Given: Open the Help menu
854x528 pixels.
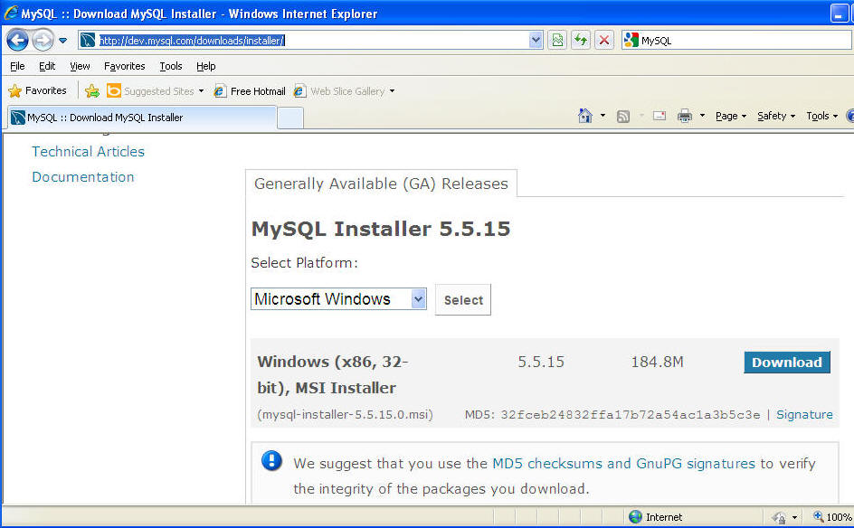Looking at the screenshot, I should pyautogui.click(x=206, y=66).
